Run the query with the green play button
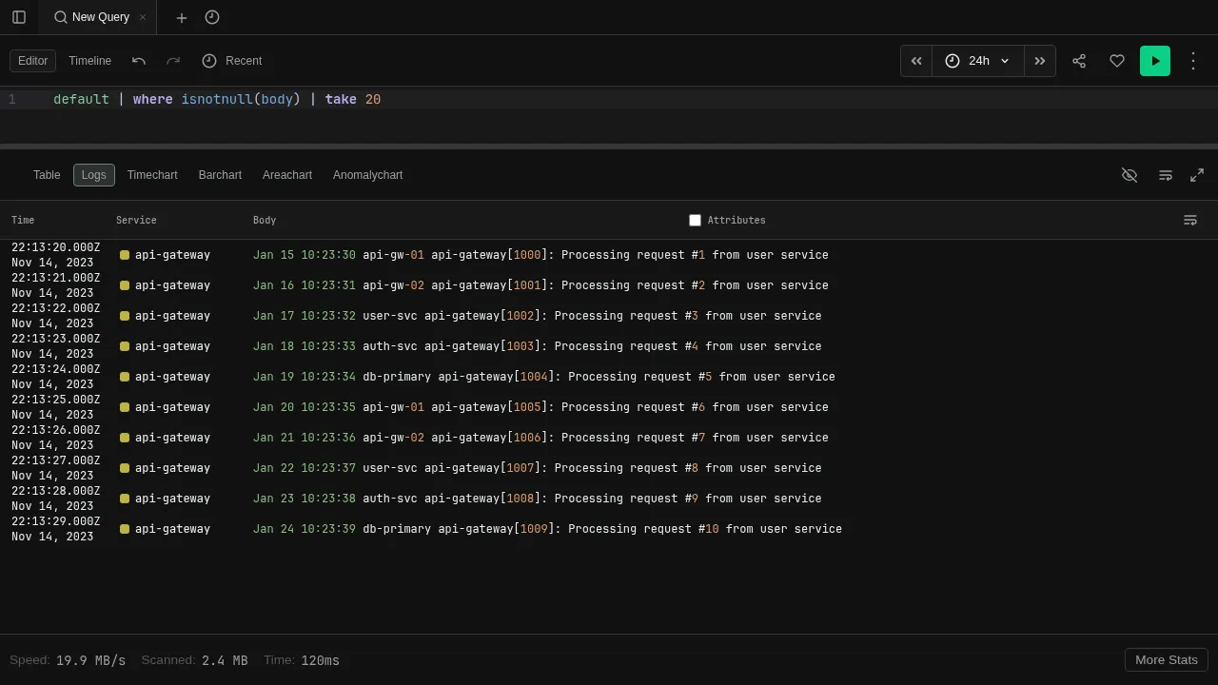 coord(1154,60)
